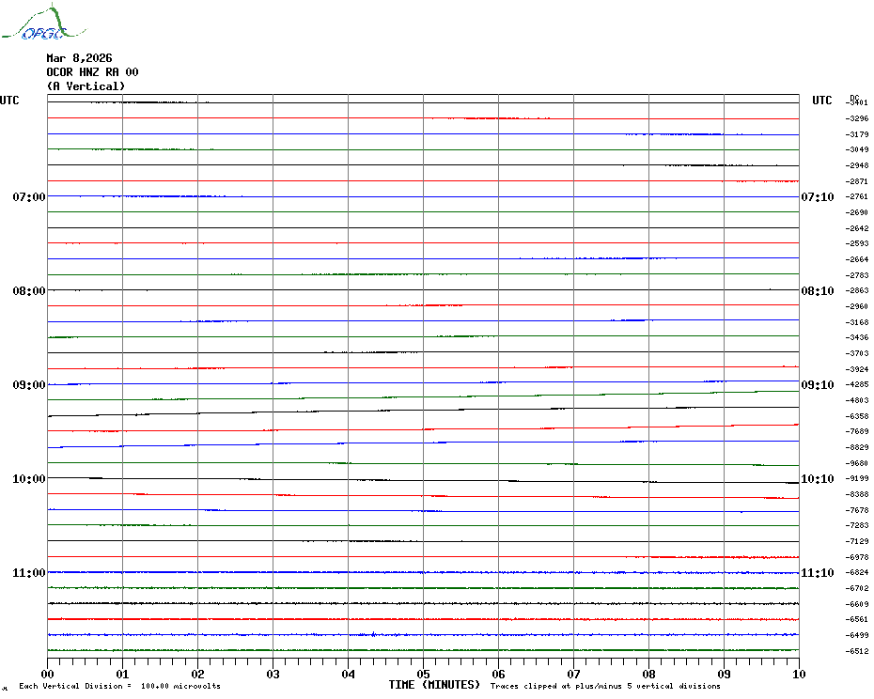Select the 07:00 hour marker on left

(28, 197)
